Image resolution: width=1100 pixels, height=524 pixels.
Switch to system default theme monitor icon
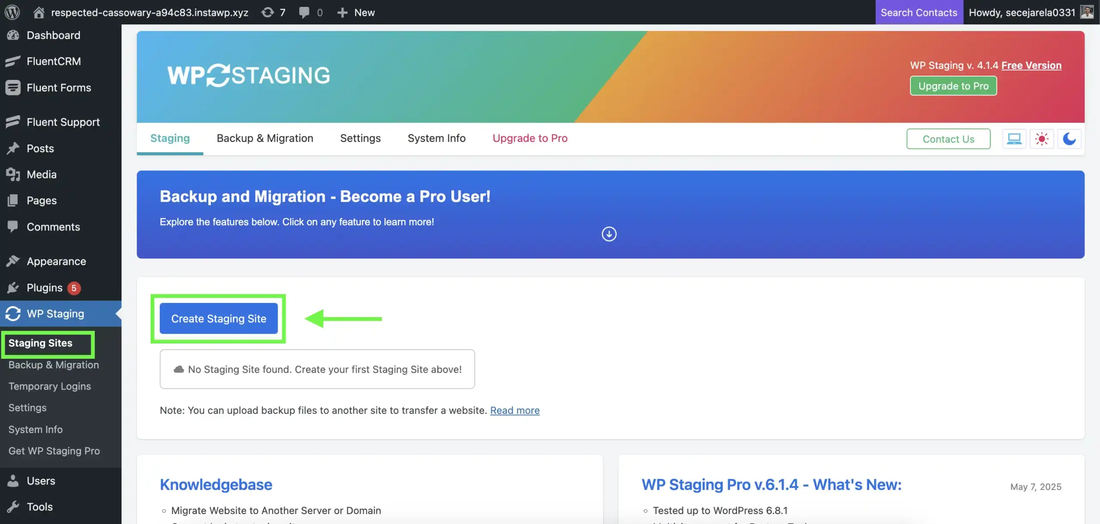(1014, 139)
